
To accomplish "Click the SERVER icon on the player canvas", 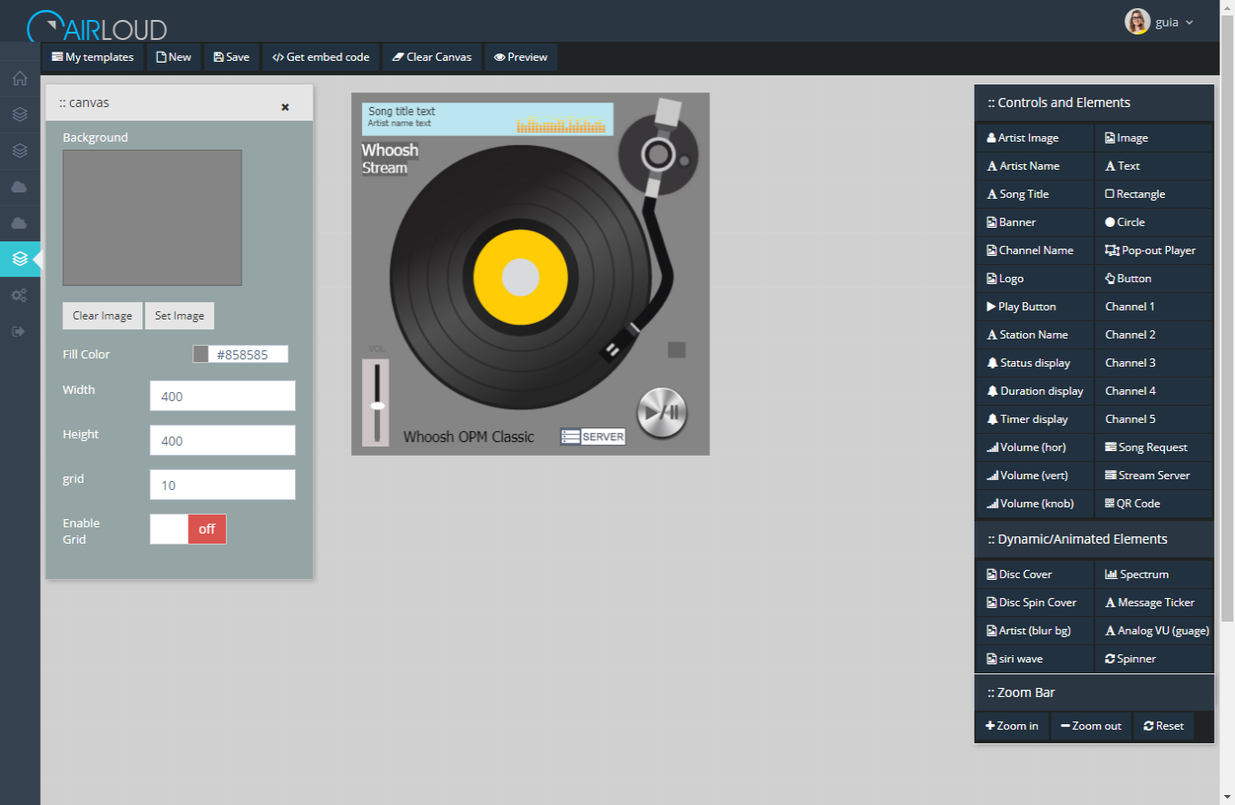I will click(593, 437).
